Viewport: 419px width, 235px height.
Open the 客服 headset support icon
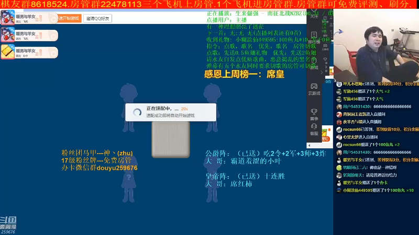[x=314, y=129]
